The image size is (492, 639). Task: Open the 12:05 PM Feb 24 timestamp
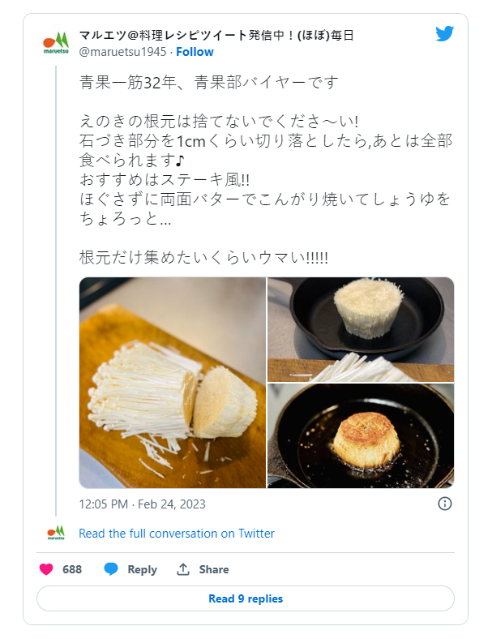click(142, 504)
